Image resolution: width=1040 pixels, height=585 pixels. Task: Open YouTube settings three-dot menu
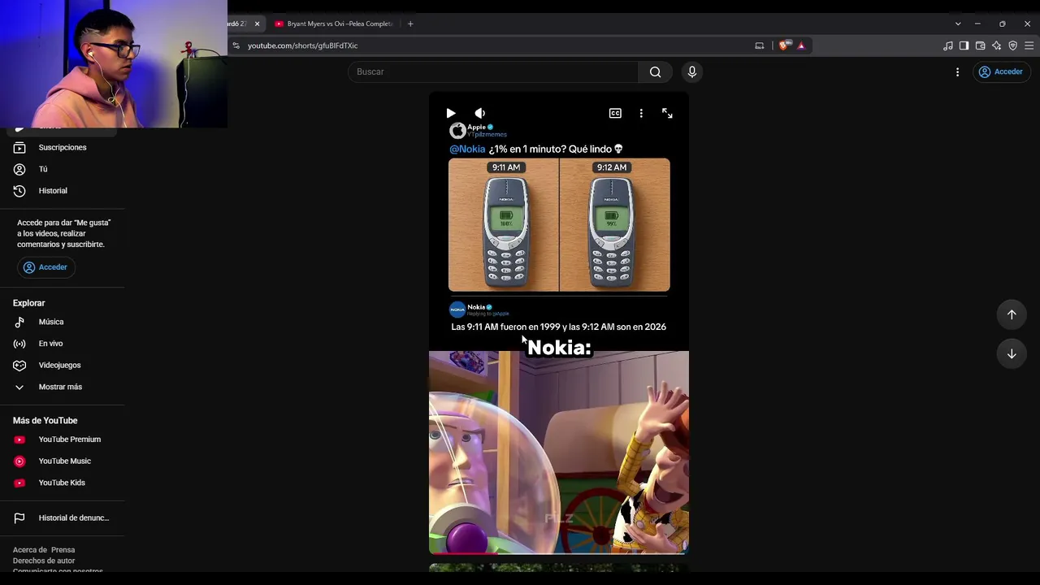point(957,71)
